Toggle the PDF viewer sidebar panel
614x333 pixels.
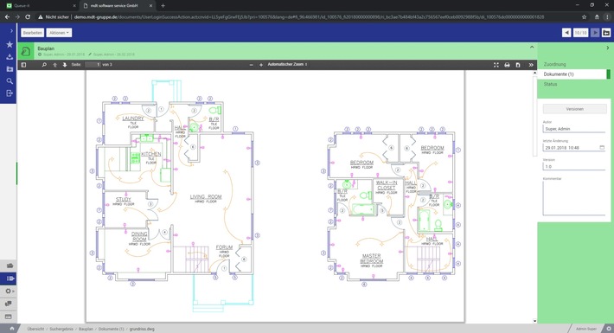(x=24, y=65)
